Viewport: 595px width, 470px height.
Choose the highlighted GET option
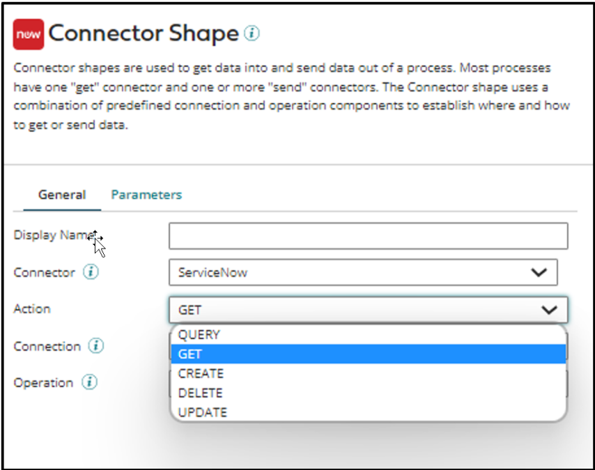coord(190,354)
